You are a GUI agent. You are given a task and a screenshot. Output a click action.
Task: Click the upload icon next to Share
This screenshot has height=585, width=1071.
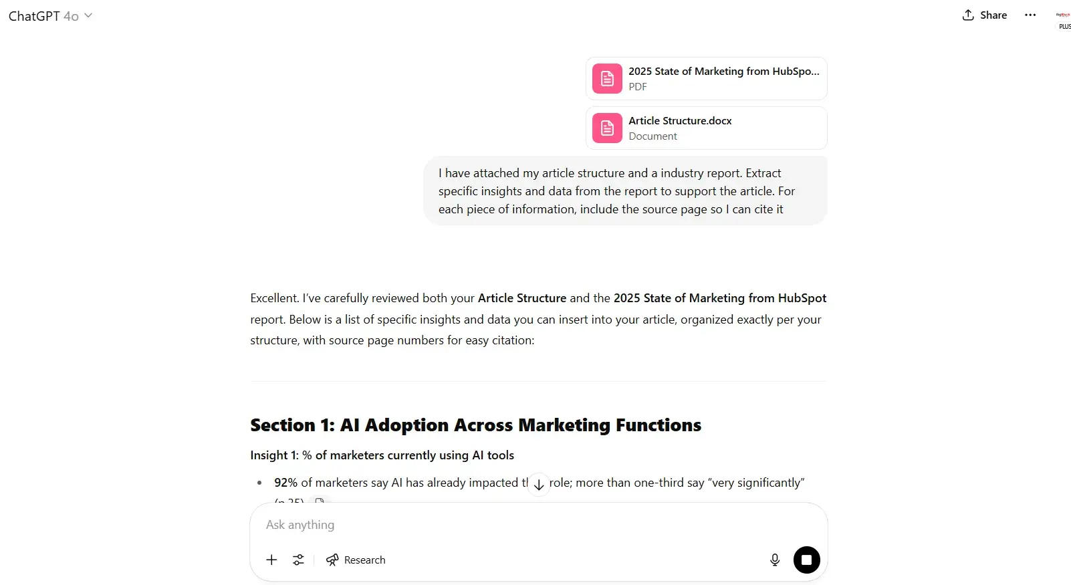(967, 15)
